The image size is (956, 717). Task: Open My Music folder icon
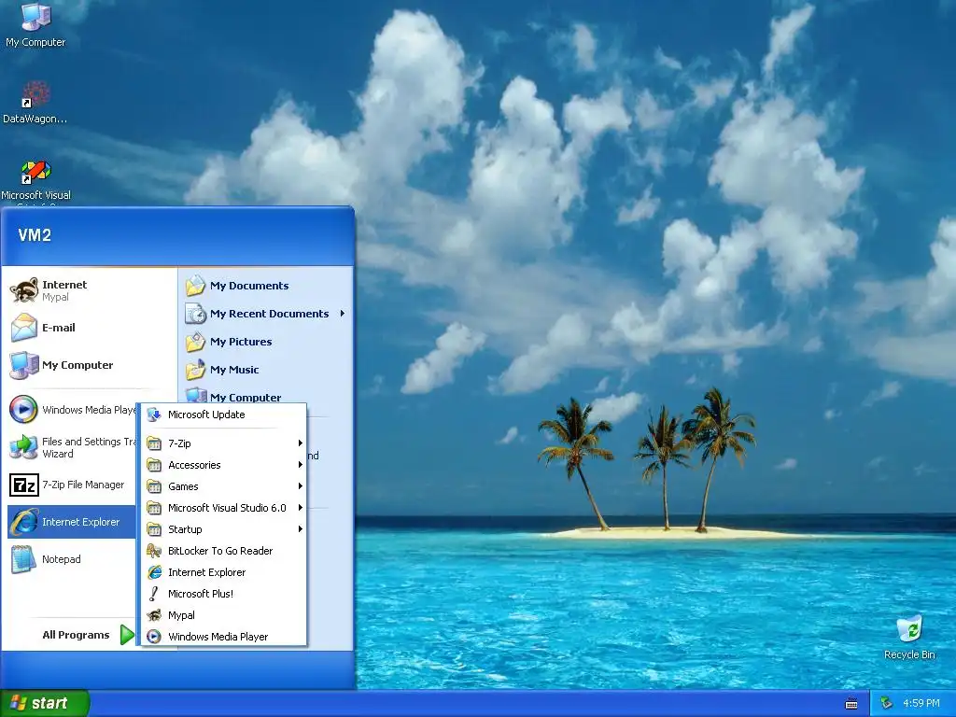[x=196, y=370]
